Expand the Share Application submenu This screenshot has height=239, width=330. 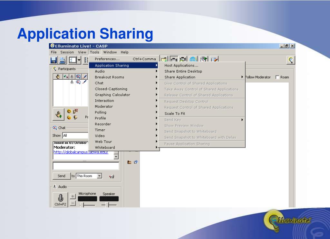tap(202, 77)
